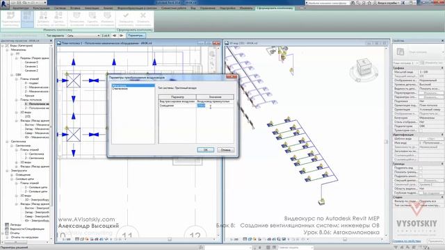Collapse the Extents section in Properties
This screenshot has height=250, width=445.
click(x=442, y=164)
